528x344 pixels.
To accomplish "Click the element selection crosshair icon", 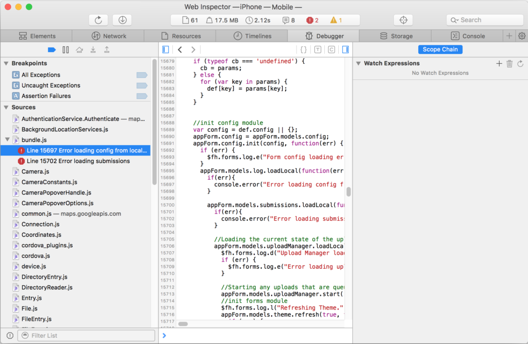I will click(x=403, y=20).
